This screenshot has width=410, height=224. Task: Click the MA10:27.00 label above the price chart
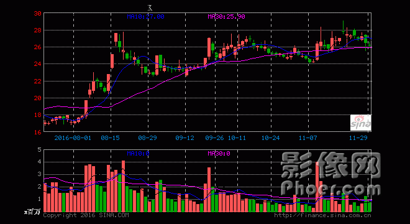(x=145, y=17)
